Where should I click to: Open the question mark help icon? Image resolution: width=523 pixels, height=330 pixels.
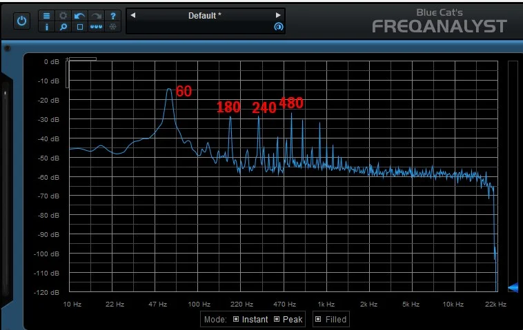(x=112, y=16)
